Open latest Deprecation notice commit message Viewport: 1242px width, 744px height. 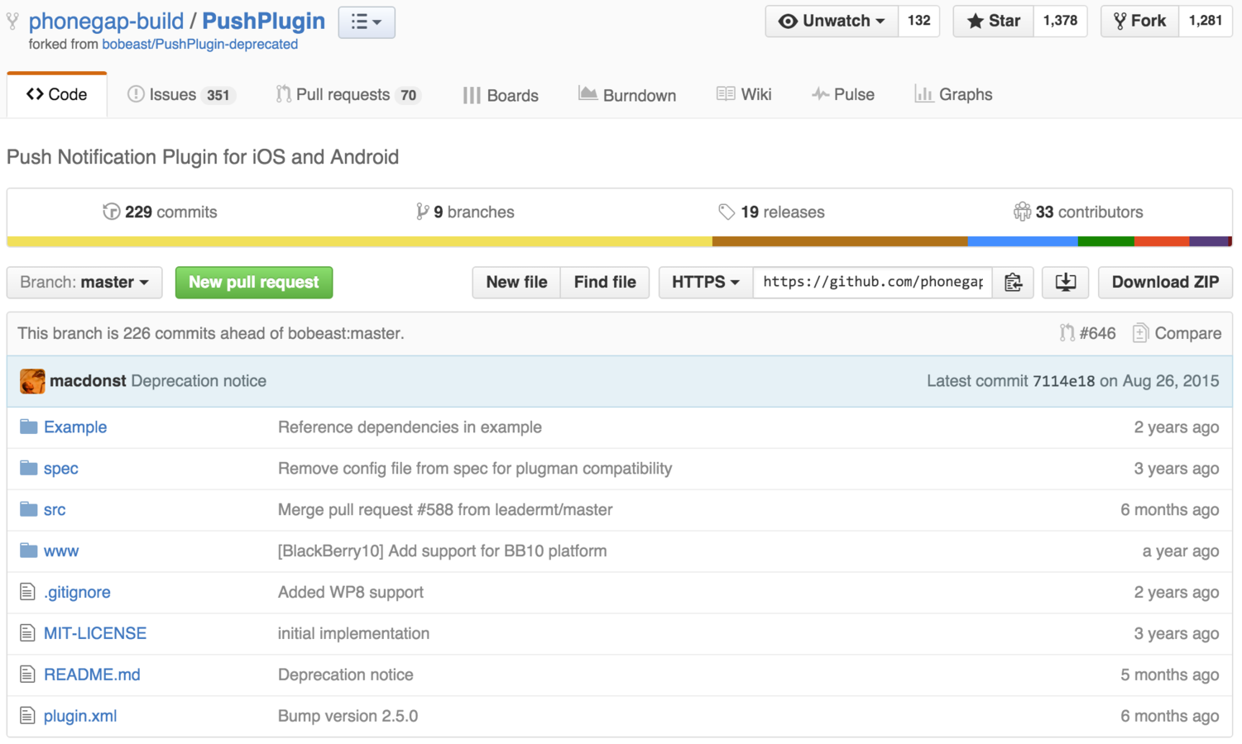click(199, 381)
